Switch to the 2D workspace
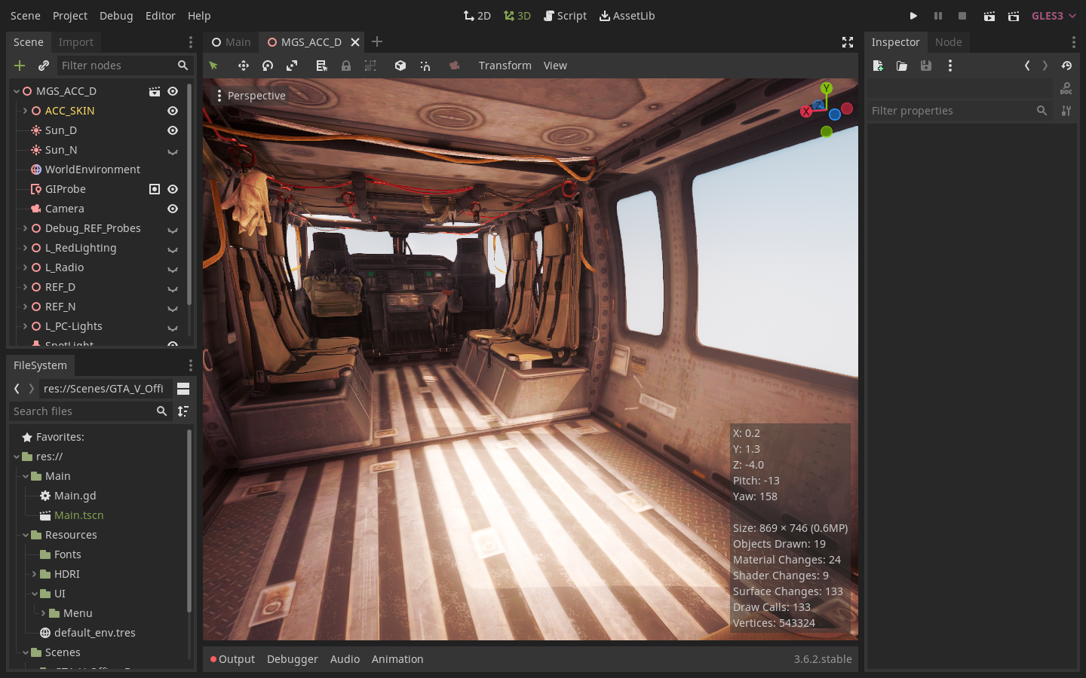Viewport: 1086px width, 678px height. [x=477, y=16]
